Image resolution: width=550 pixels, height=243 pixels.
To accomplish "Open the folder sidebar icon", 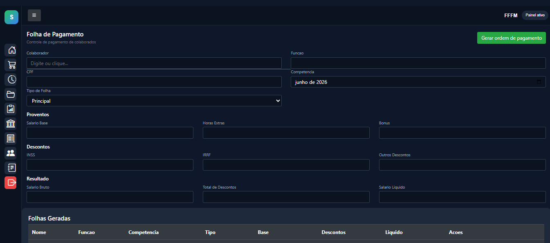I will 11,94.
